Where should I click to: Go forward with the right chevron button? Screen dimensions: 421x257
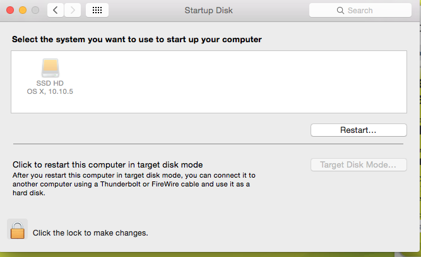pos(73,10)
